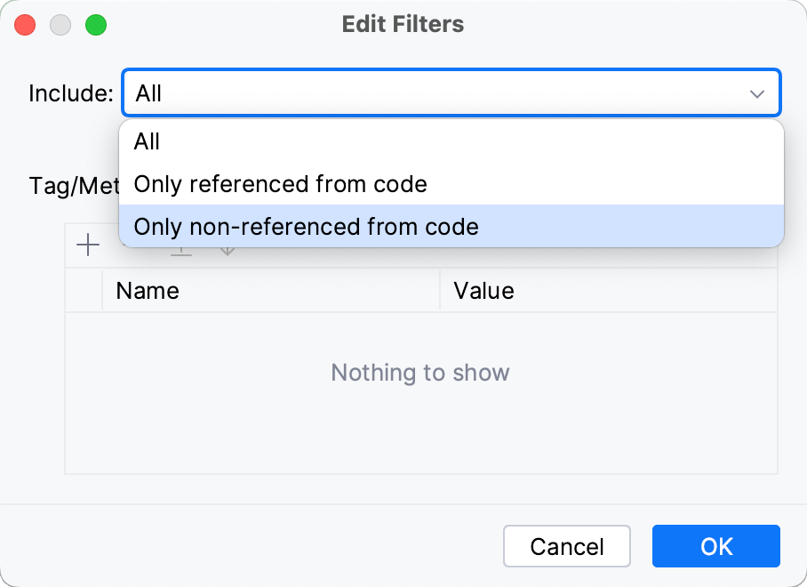Click the yellow minimize traffic light
The width and height of the screenshot is (807, 587).
(60, 25)
